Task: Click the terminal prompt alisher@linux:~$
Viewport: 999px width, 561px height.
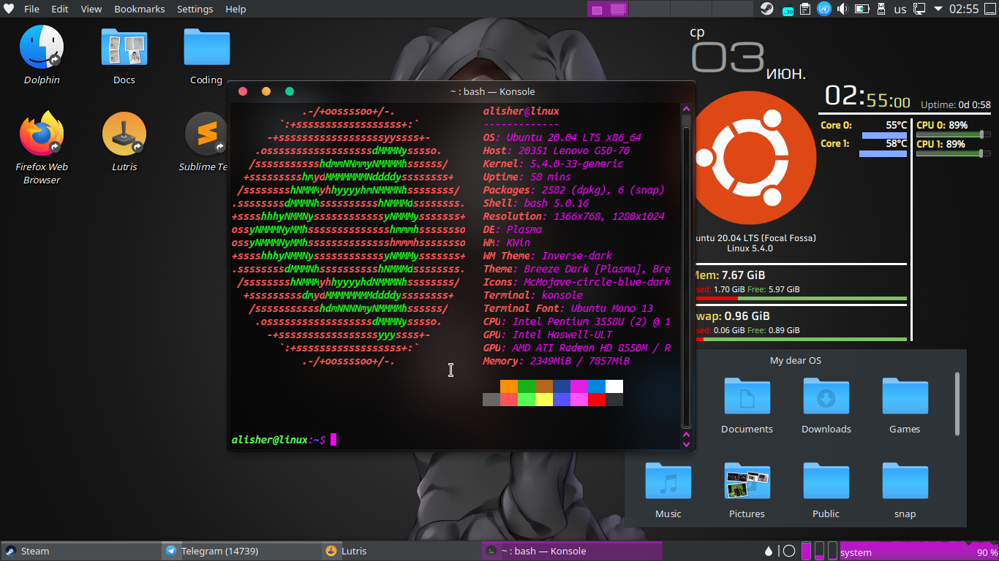Action: click(279, 440)
